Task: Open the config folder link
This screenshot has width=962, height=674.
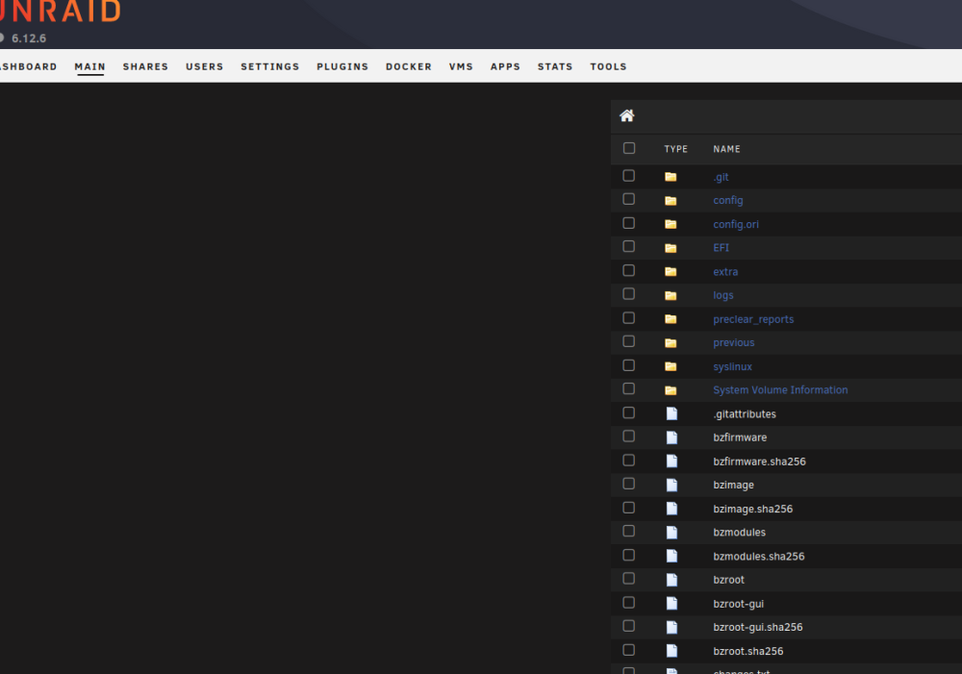Action: click(x=727, y=201)
